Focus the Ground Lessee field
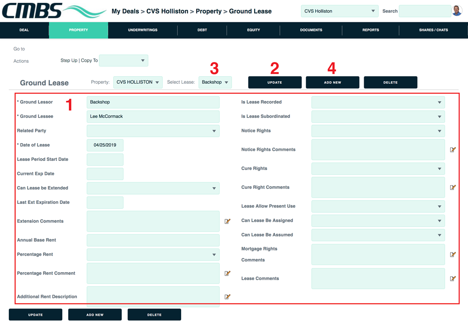Image resolution: width=468 pixels, height=333 pixels. click(x=153, y=116)
